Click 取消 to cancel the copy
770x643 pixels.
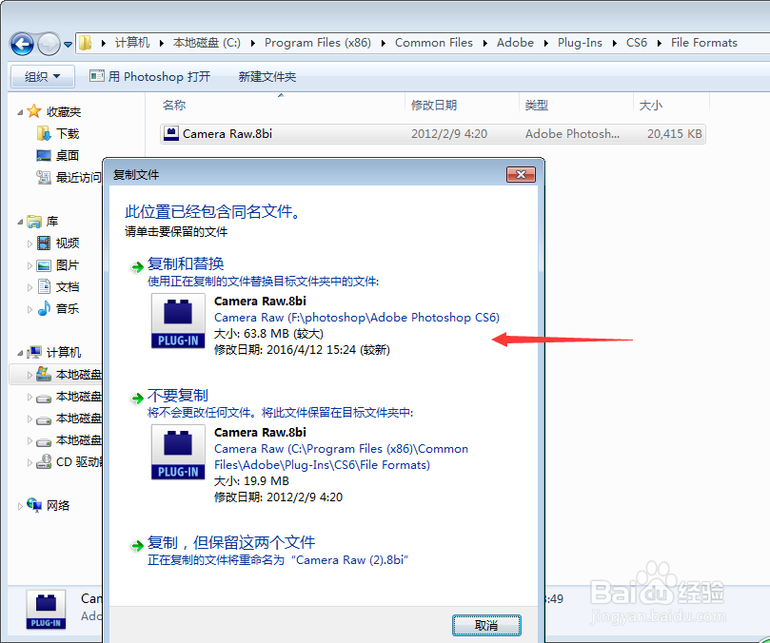(x=486, y=625)
